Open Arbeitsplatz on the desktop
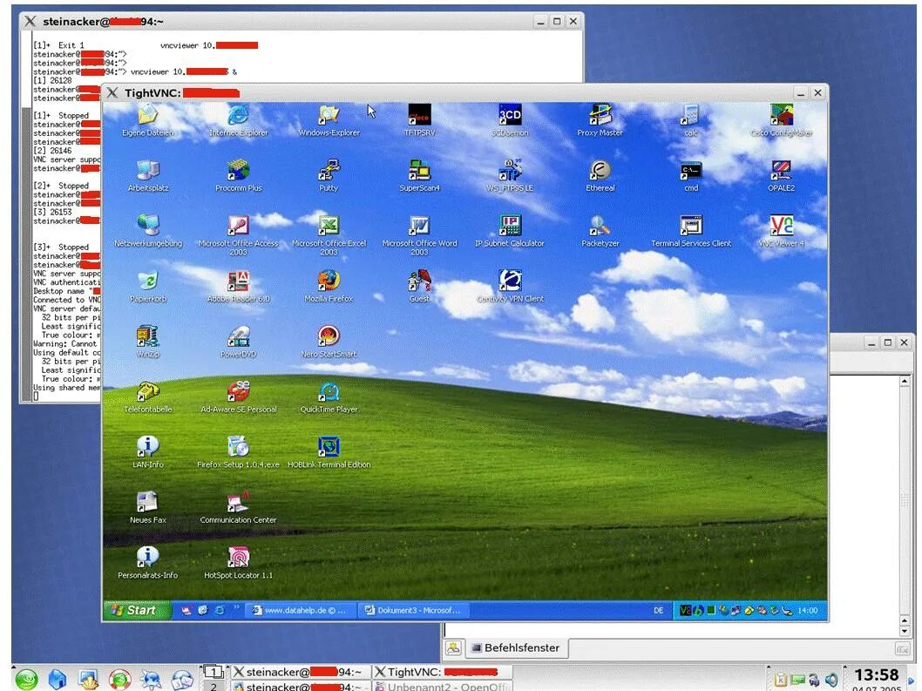The image size is (922, 691). pyautogui.click(x=147, y=171)
